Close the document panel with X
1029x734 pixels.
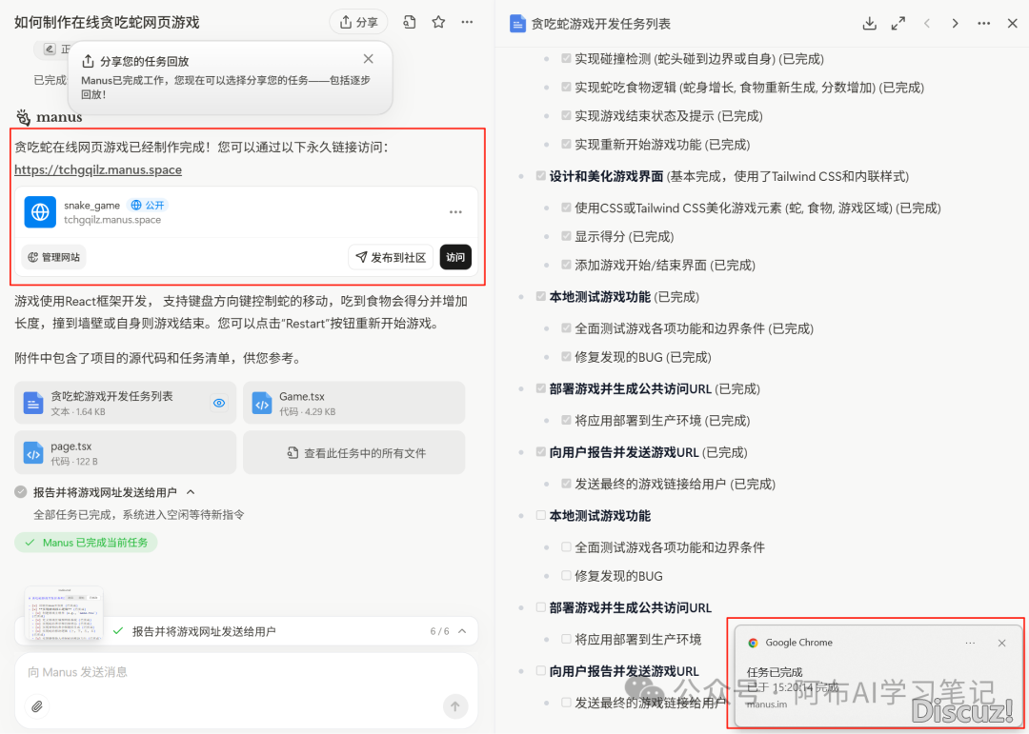coord(1013,24)
